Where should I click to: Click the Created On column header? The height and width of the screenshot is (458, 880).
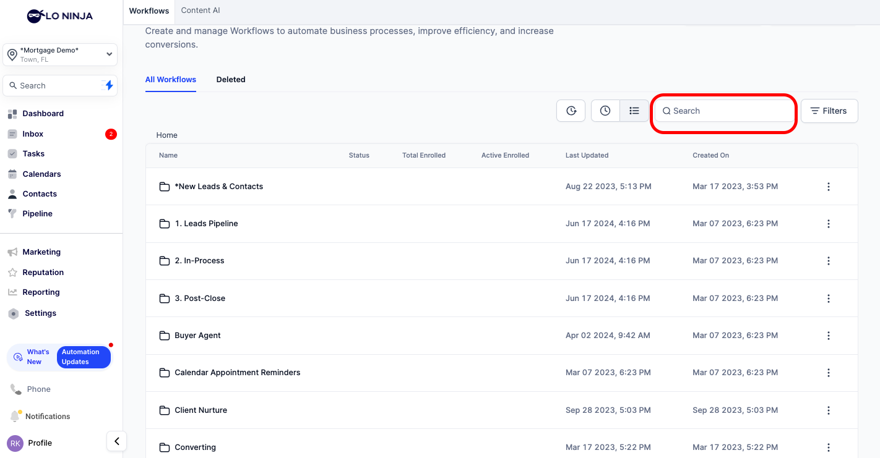click(x=710, y=156)
